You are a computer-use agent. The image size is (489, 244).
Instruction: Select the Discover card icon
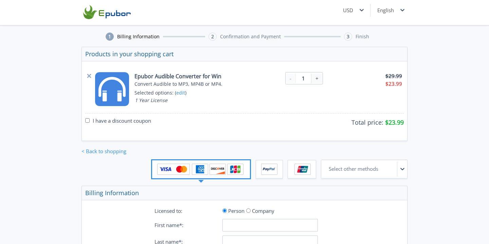pyautogui.click(x=217, y=169)
